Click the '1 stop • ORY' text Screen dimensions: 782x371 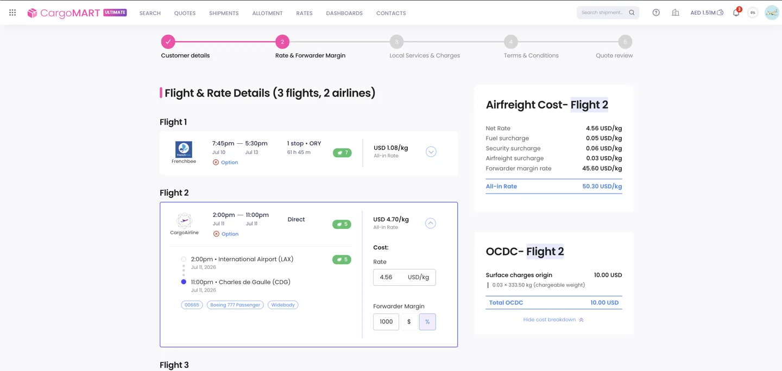click(x=304, y=144)
